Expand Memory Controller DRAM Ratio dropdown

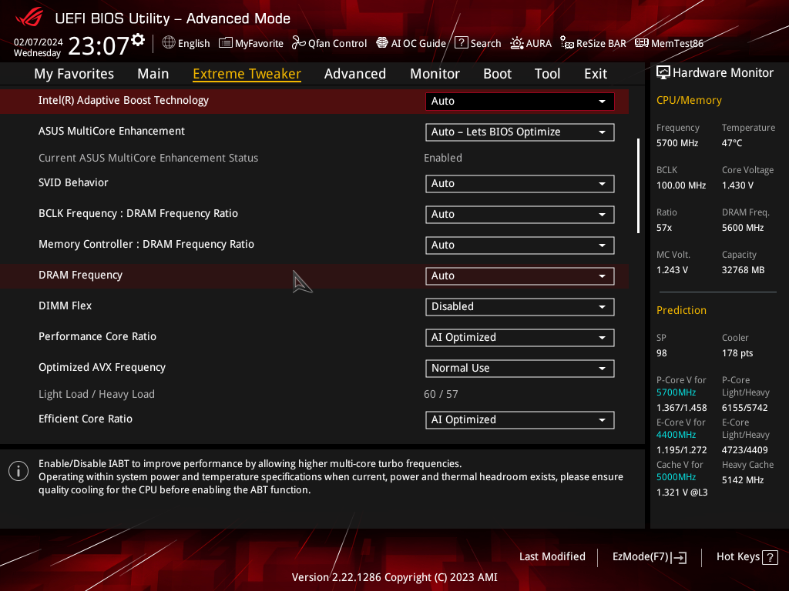click(x=520, y=245)
